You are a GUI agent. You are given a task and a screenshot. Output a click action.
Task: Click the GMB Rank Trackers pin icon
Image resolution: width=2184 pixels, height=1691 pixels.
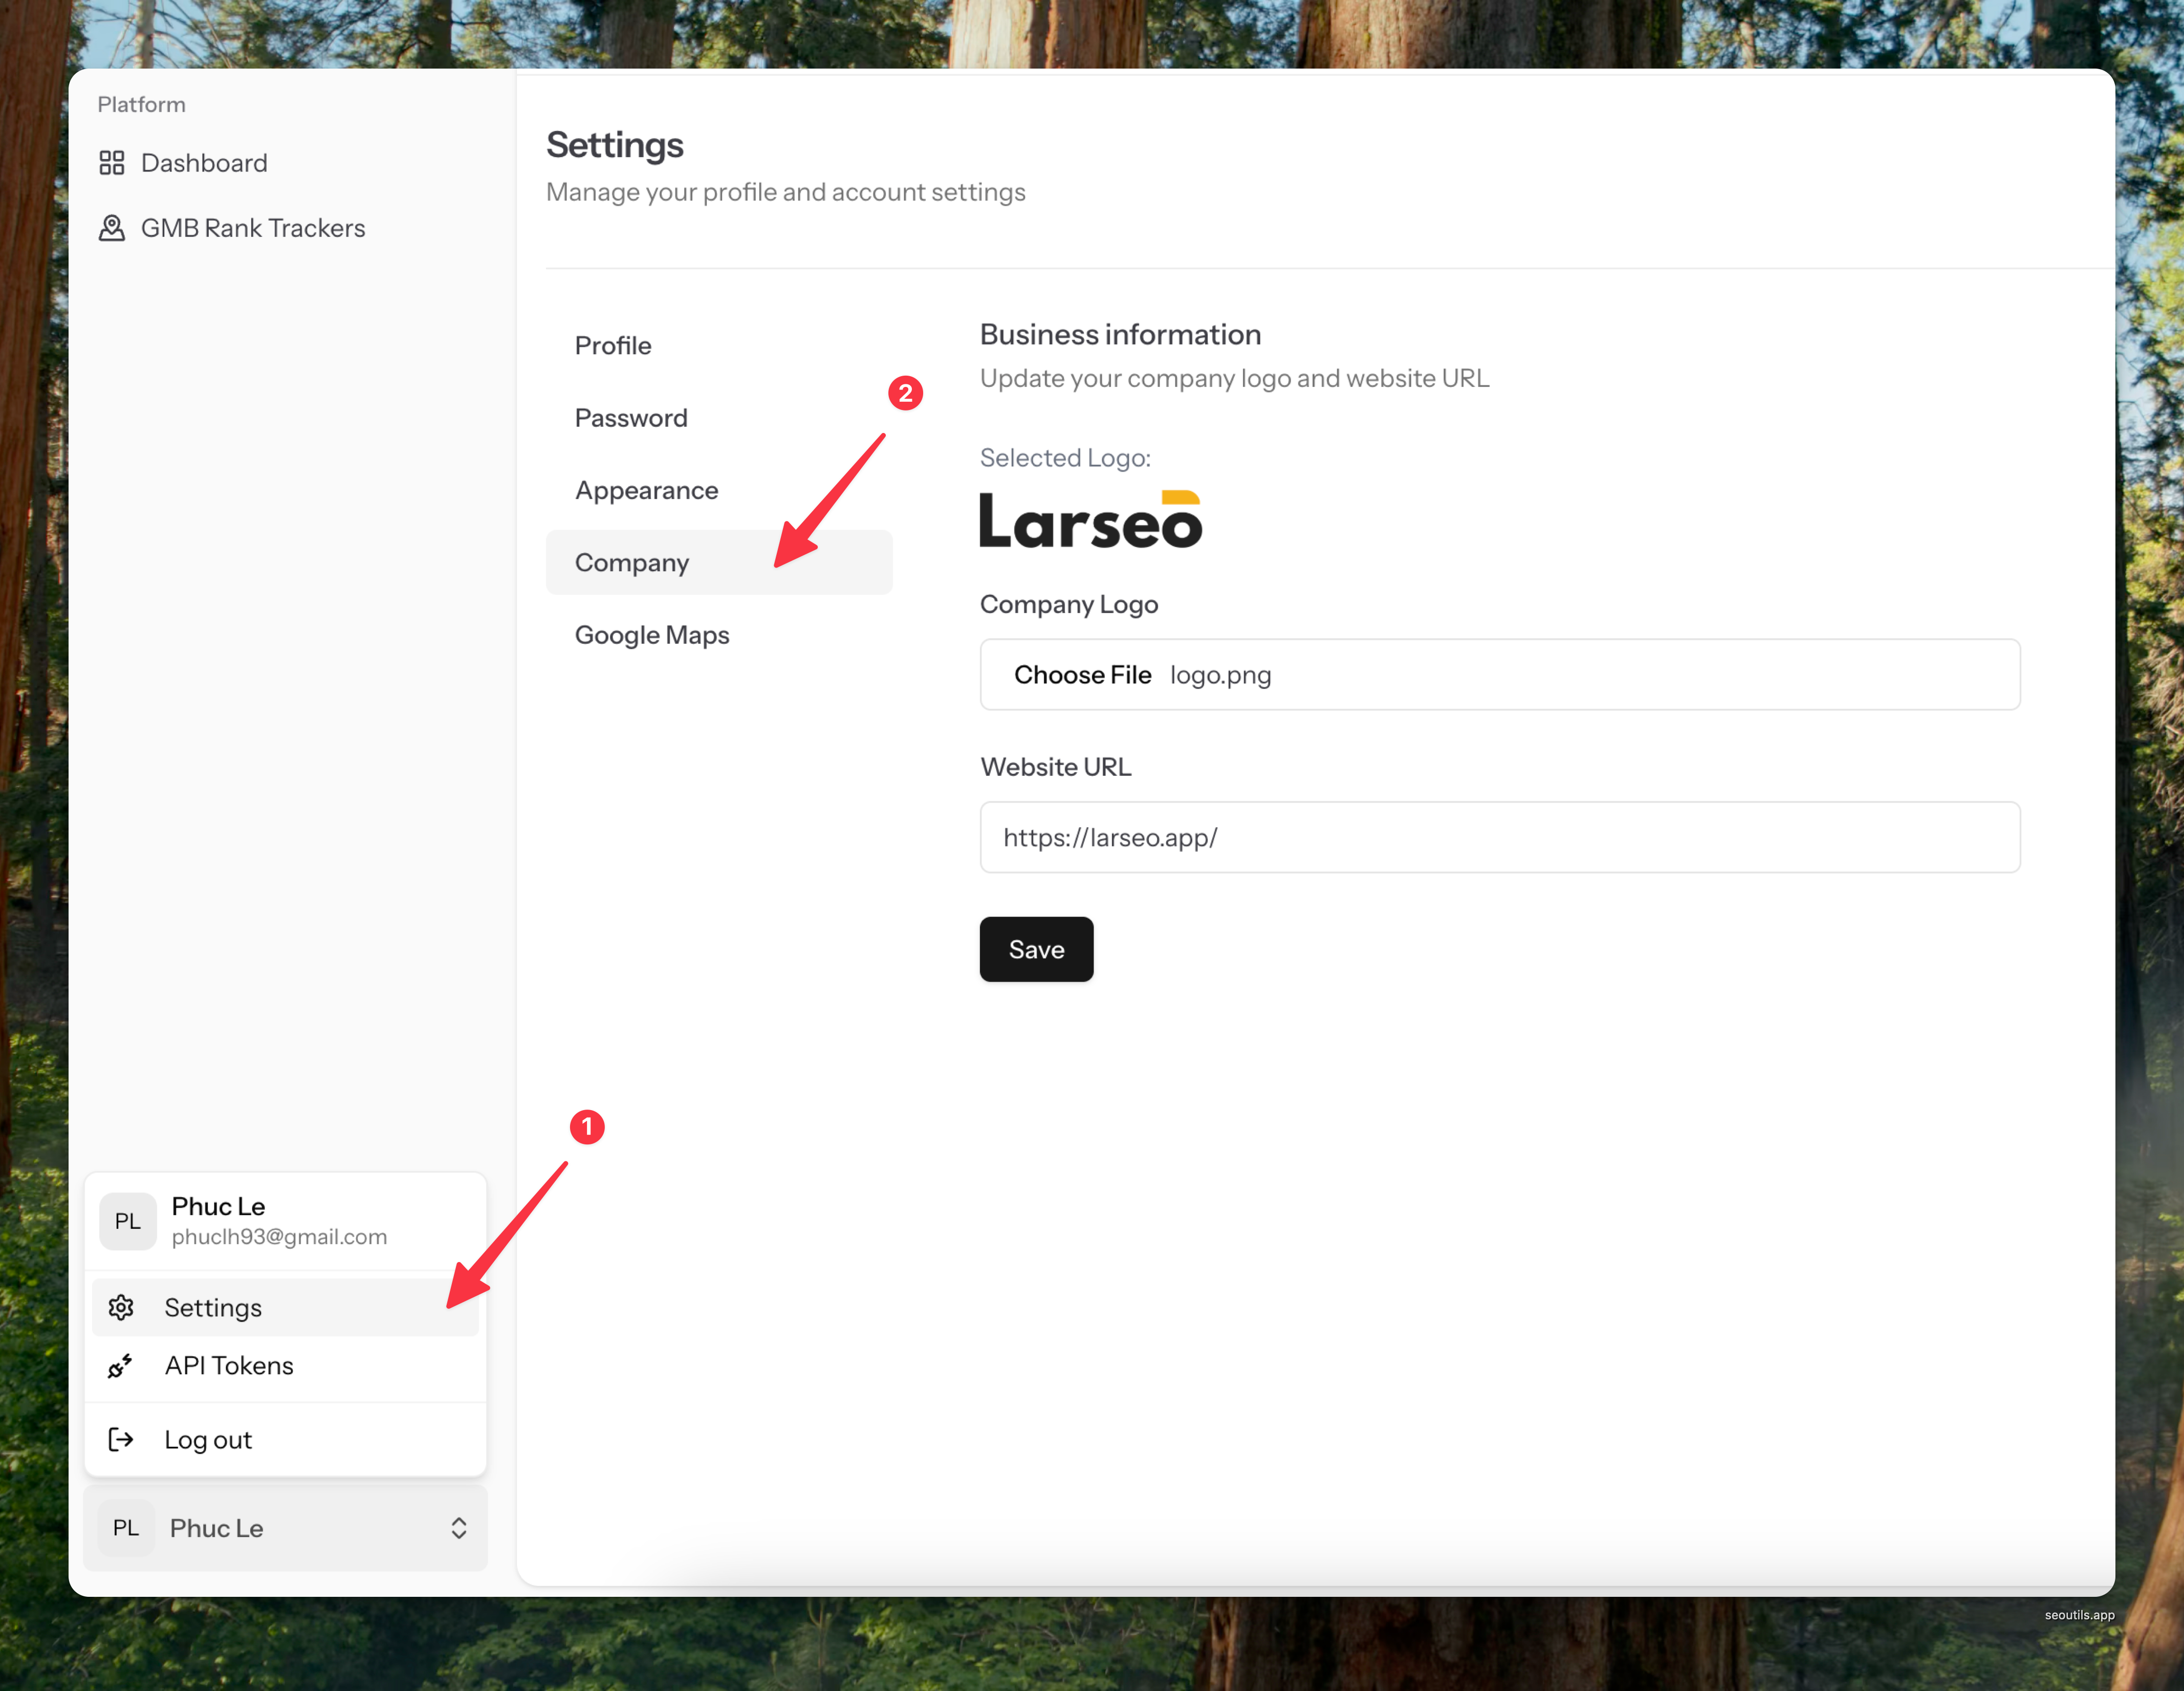(112, 228)
